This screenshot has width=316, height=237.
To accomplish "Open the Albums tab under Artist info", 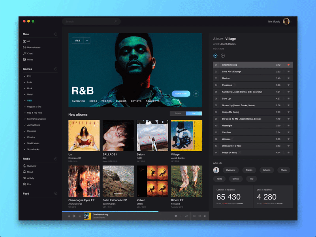I will pos(266,170).
